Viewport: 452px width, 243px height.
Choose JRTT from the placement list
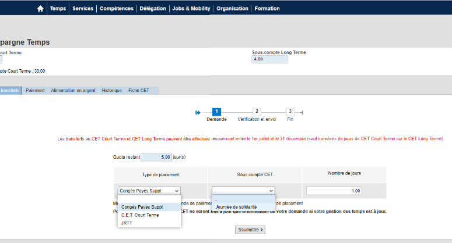[x=126, y=223]
